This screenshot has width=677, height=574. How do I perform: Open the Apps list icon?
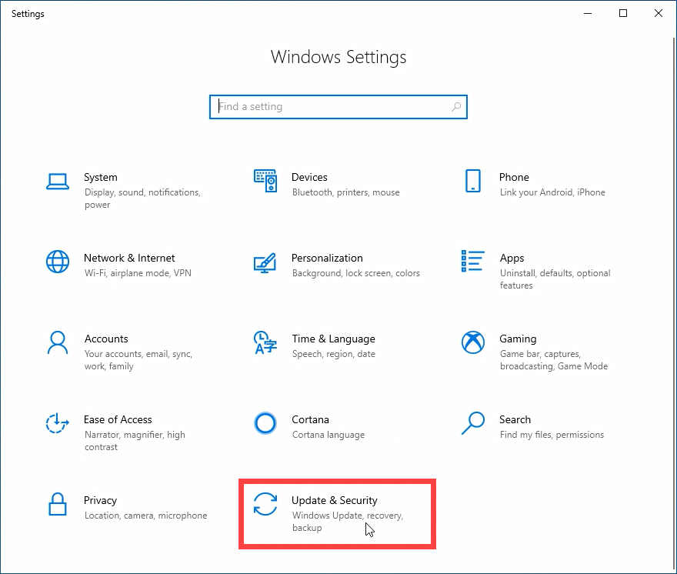tap(473, 261)
